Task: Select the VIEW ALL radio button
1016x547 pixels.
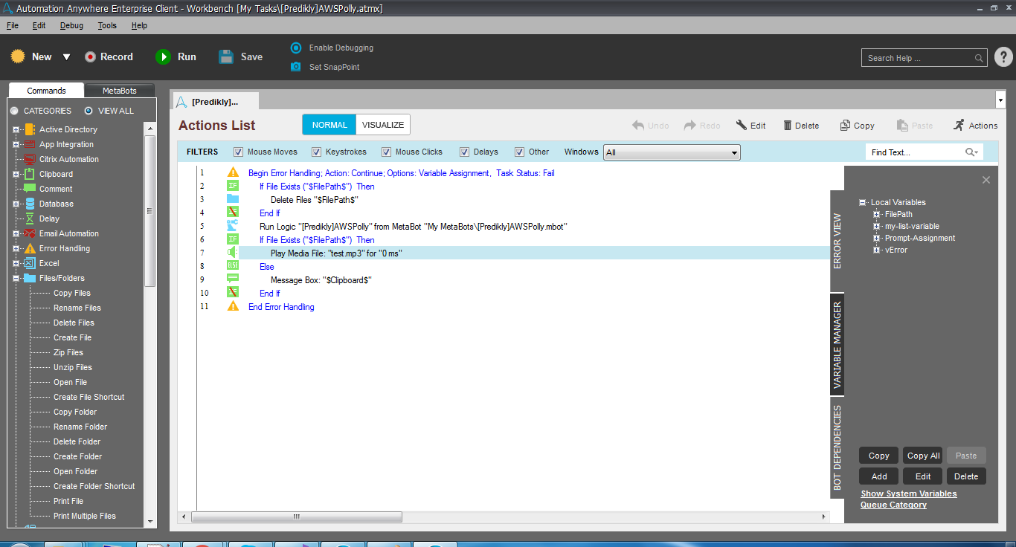Action: click(x=89, y=111)
